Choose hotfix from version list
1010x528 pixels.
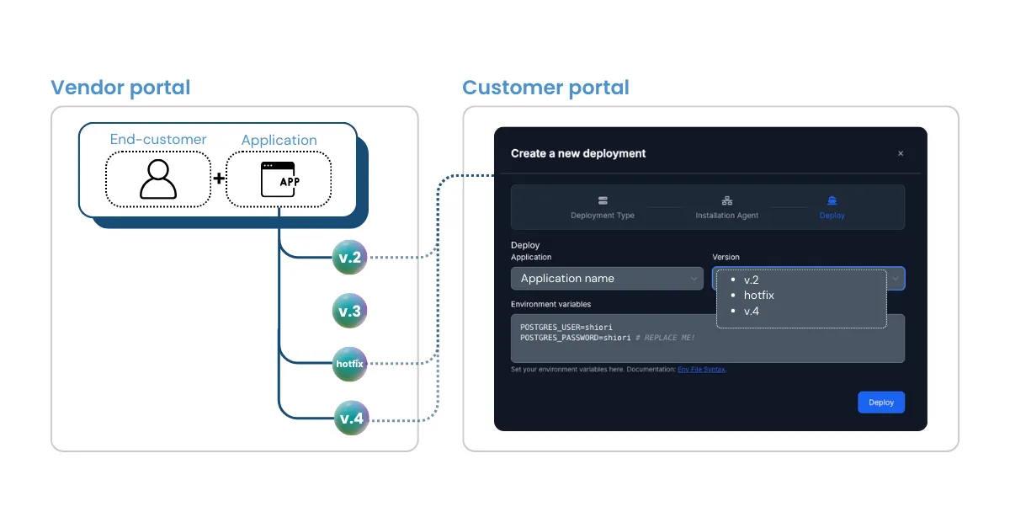pyautogui.click(x=758, y=296)
